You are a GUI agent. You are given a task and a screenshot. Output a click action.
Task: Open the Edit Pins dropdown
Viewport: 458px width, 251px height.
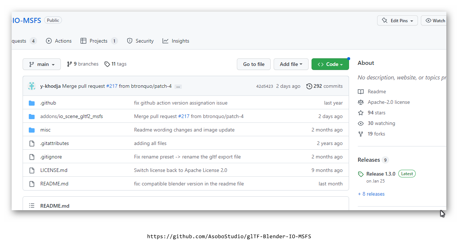click(x=397, y=21)
